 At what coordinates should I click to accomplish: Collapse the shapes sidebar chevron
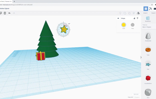[x=141, y=57]
